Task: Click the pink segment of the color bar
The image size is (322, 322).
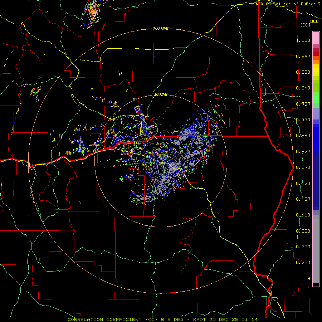Action: point(316,38)
